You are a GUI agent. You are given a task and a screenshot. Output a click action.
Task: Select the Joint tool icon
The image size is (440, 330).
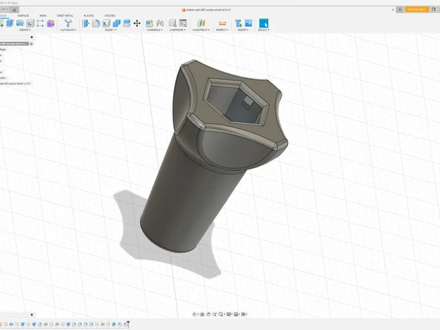[160, 23]
